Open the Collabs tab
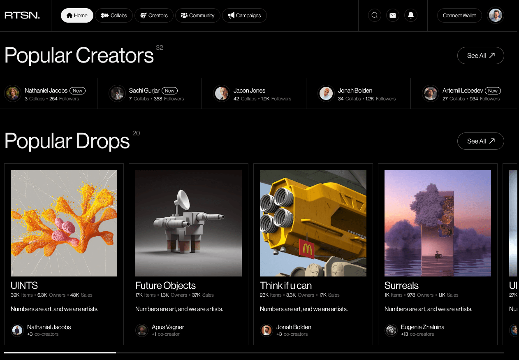 [x=114, y=16]
